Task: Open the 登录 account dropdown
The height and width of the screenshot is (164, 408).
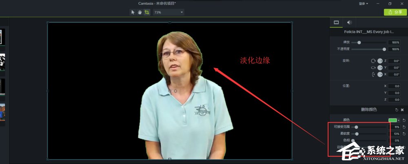Action: [364, 4]
